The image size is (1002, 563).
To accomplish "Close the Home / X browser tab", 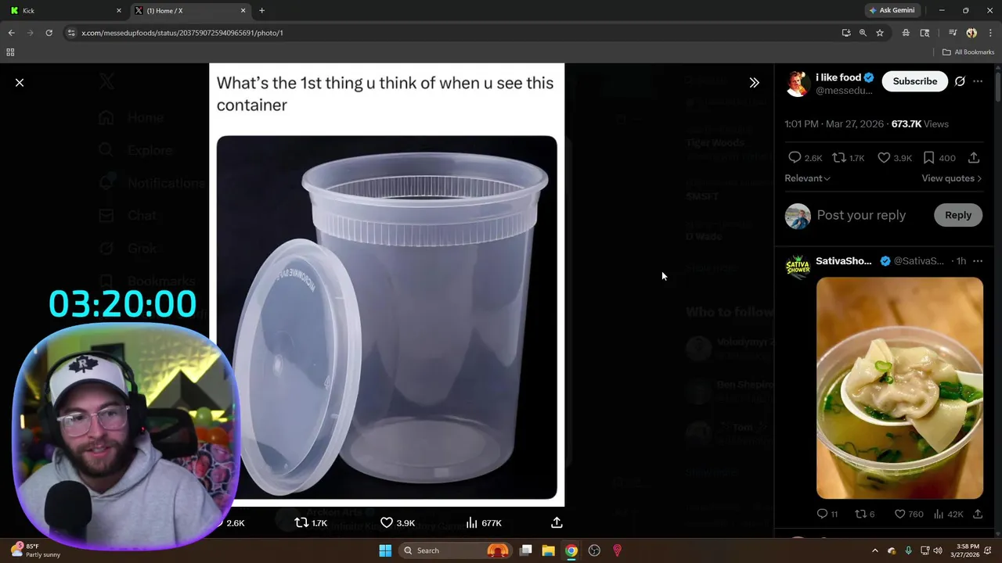I will click(x=243, y=10).
